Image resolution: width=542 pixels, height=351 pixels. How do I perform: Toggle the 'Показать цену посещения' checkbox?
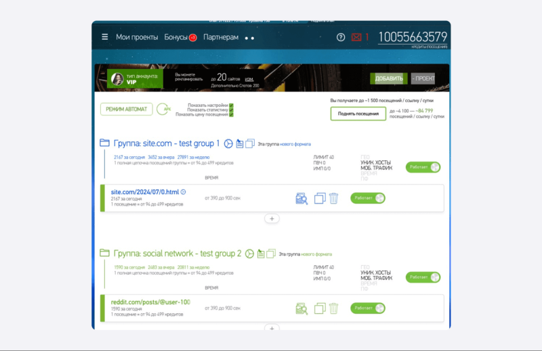pyautogui.click(x=231, y=114)
